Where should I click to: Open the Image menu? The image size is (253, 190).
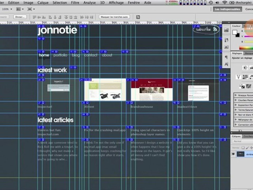pos(28,3)
